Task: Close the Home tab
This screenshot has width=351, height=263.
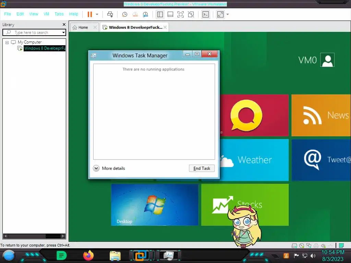Action: pyautogui.click(x=95, y=27)
